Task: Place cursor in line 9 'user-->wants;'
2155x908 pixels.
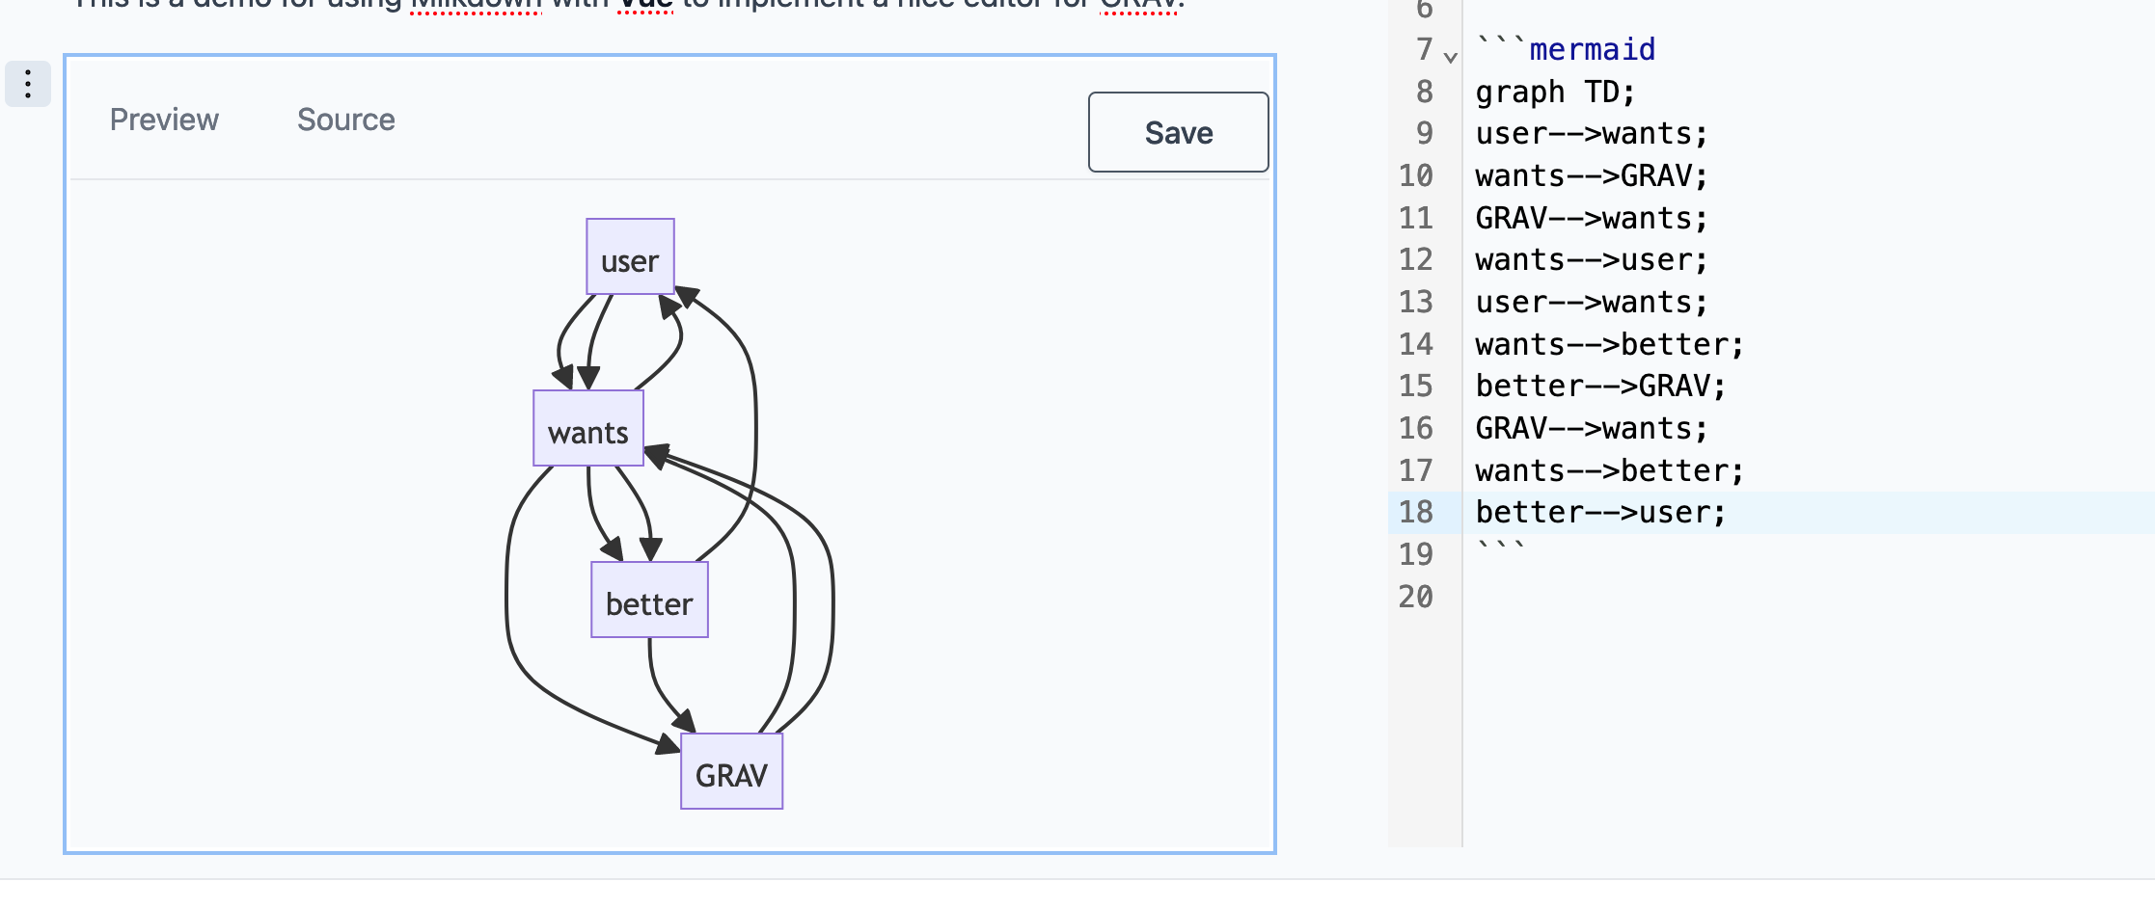Action: coord(1592,134)
